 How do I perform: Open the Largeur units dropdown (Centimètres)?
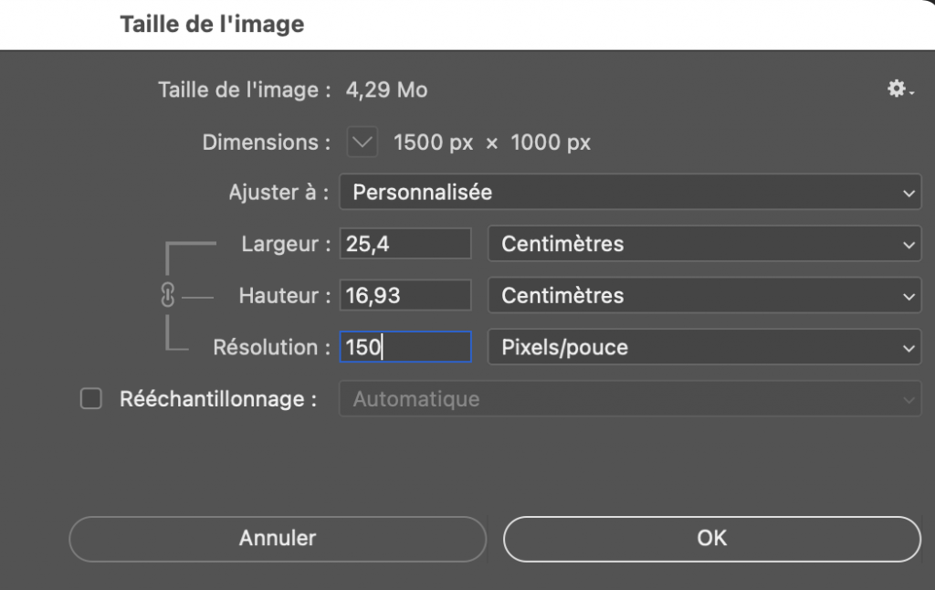704,244
